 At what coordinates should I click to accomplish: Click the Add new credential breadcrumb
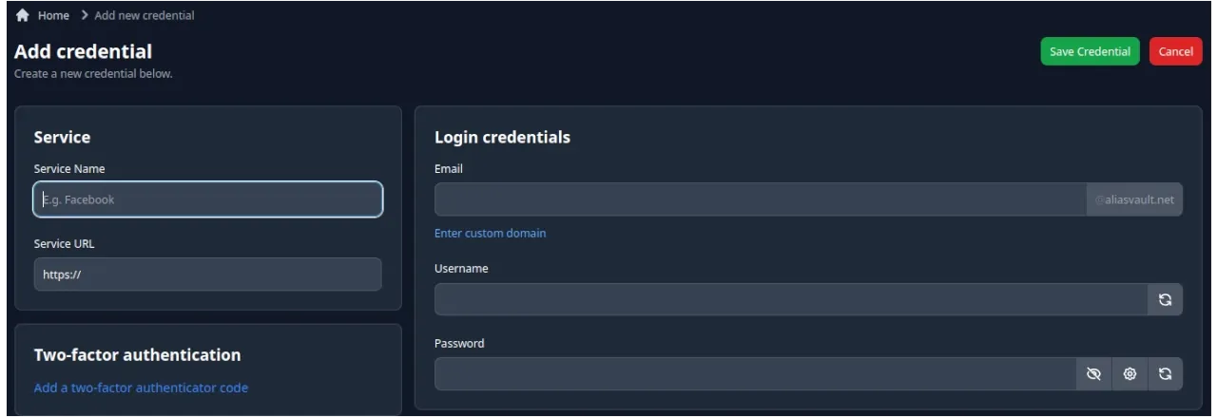(x=144, y=15)
